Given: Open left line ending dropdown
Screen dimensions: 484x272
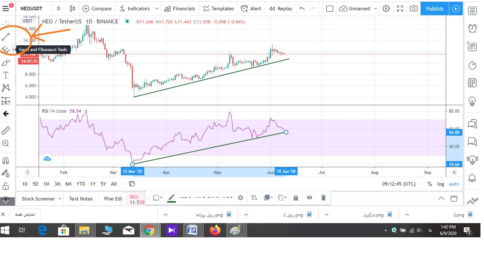Looking at the screenshot, I should [213, 198].
